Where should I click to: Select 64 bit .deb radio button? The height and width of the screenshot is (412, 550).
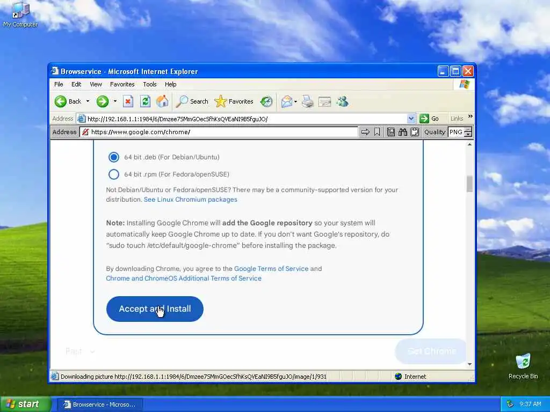pyautogui.click(x=114, y=157)
